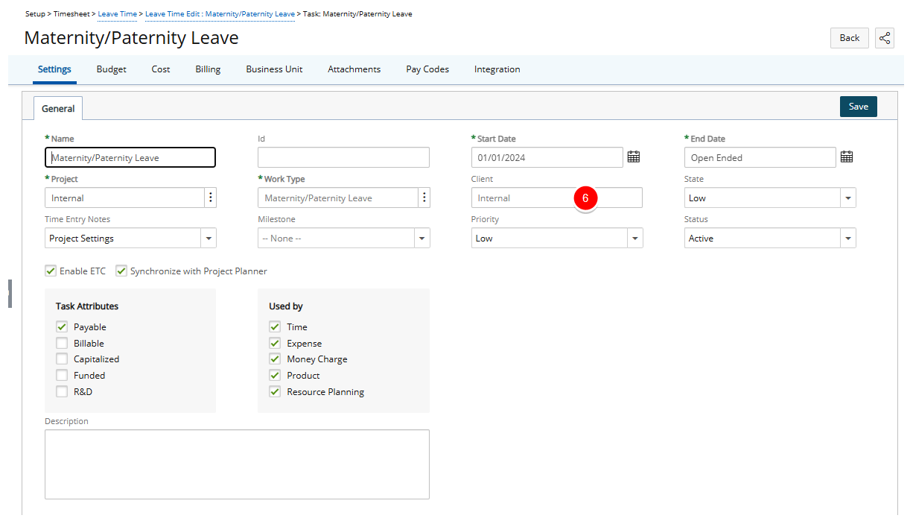Toggle Synchronize with Project Planner checkbox
Viewport: 913px width, 524px height.
pyautogui.click(x=121, y=271)
